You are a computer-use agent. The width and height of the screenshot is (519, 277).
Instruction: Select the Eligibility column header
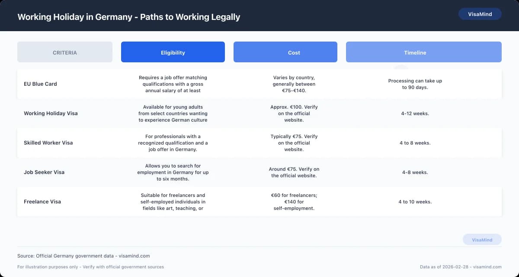(x=173, y=52)
